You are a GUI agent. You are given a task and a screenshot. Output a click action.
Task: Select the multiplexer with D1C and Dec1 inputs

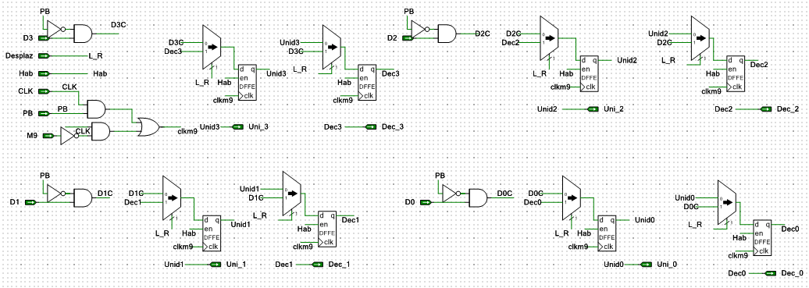pyautogui.click(x=172, y=197)
